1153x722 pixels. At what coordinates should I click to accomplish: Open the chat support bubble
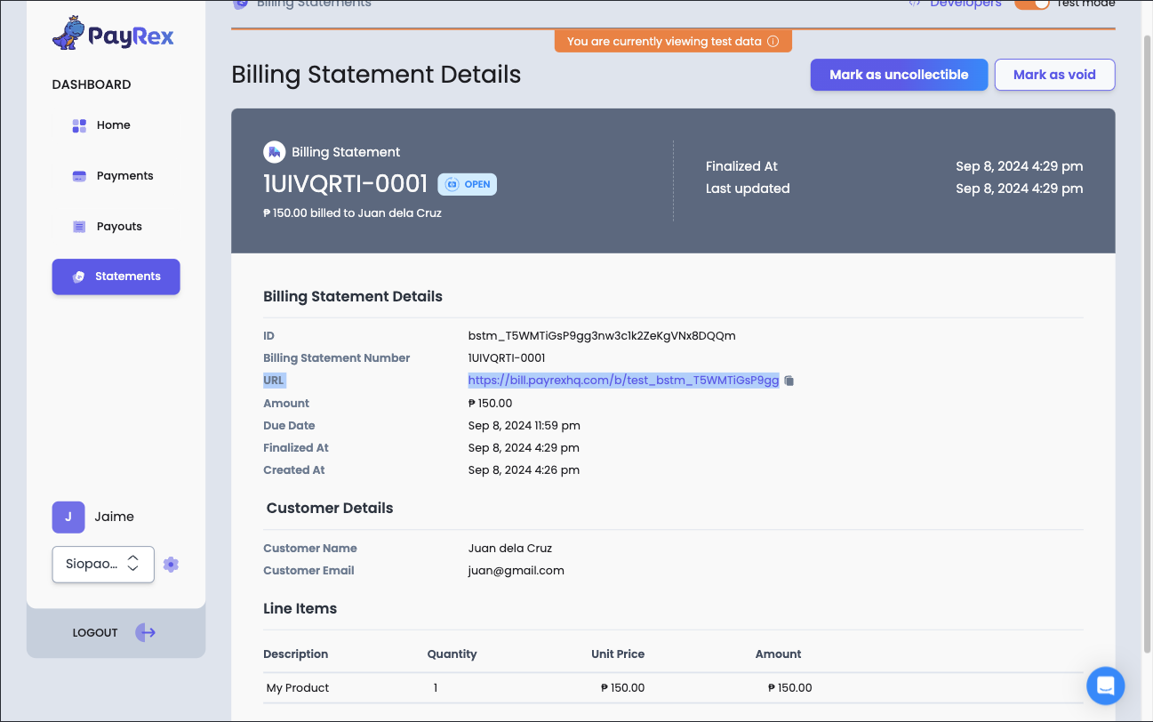[x=1105, y=686]
